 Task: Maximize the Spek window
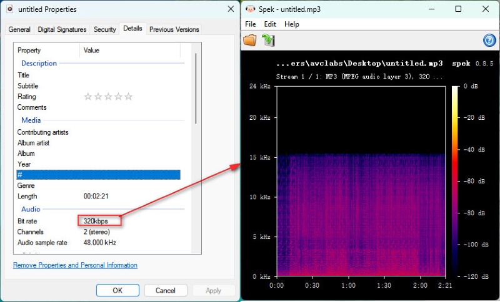pyautogui.click(x=458, y=9)
